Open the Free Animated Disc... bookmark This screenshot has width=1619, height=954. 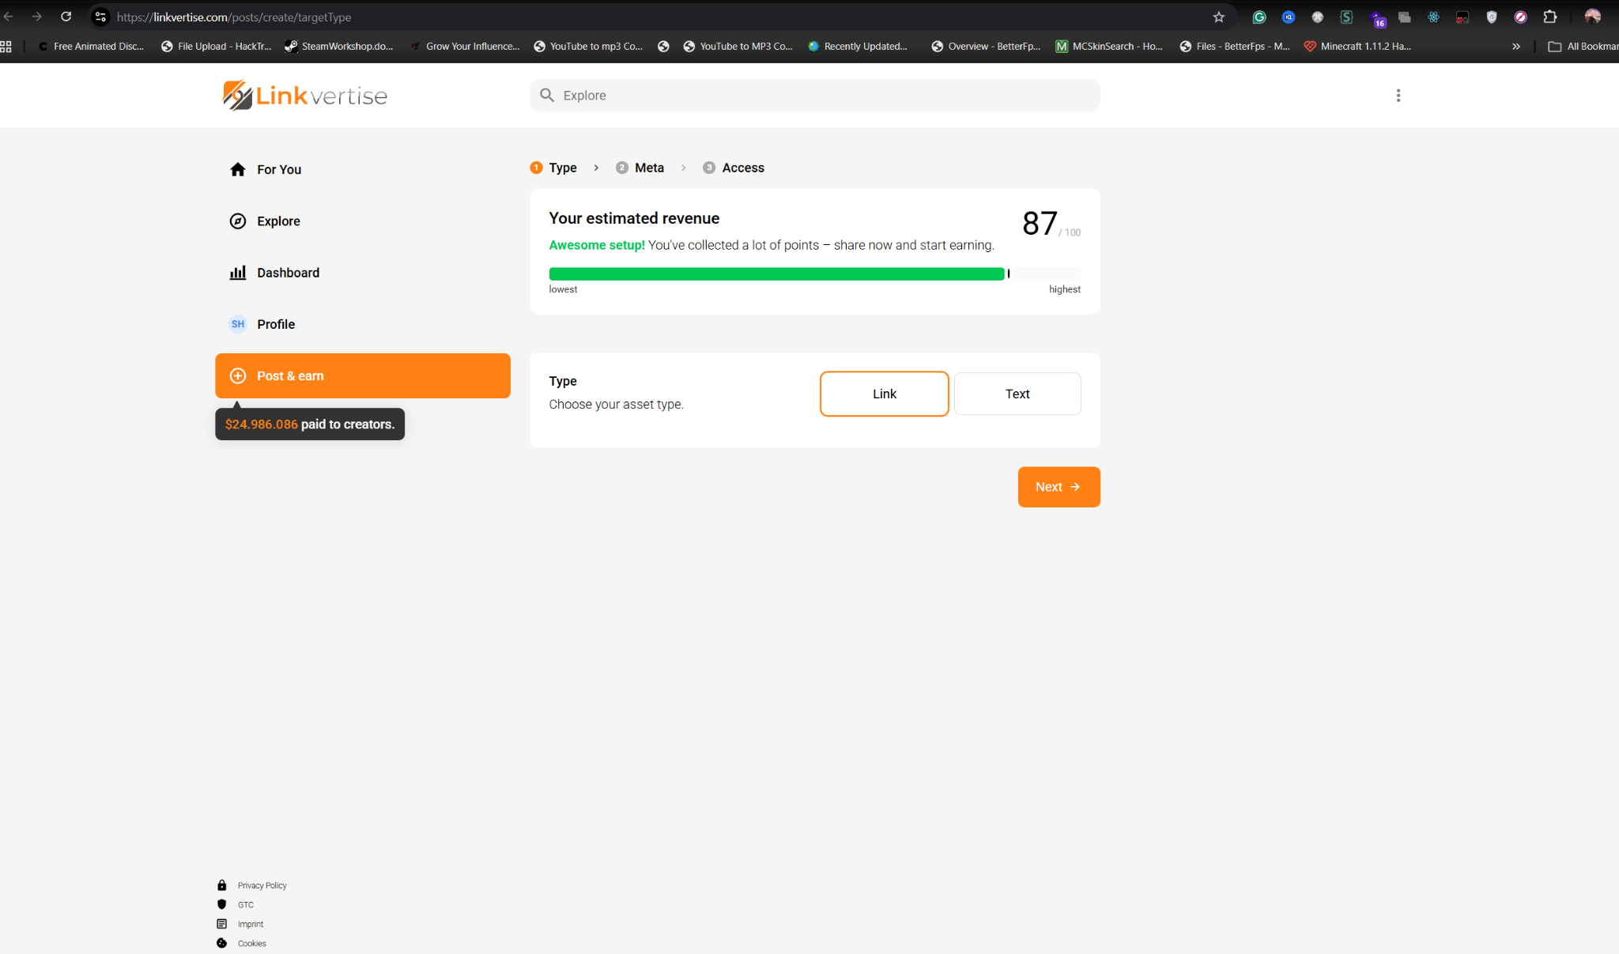[x=91, y=47]
